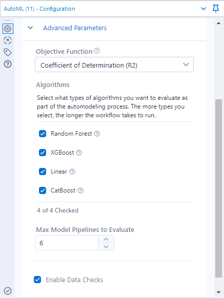224x298 pixels.
Task: Open the navigation icon in sidebar
Action: (8, 40)
